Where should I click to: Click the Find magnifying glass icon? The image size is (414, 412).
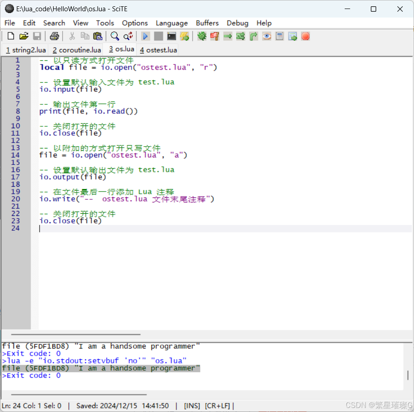coord(114,36)
